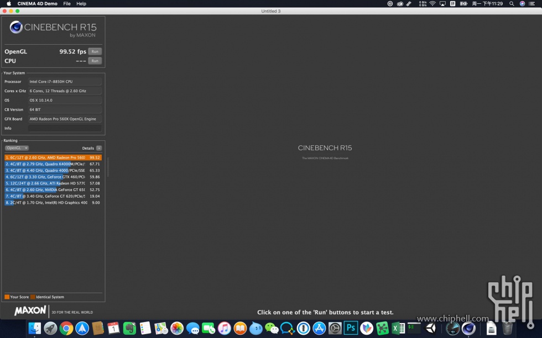The height and width of the screenshot is (338, 542).
Task: Open 1Password in the Dock
Action: (x=304, y=328)
